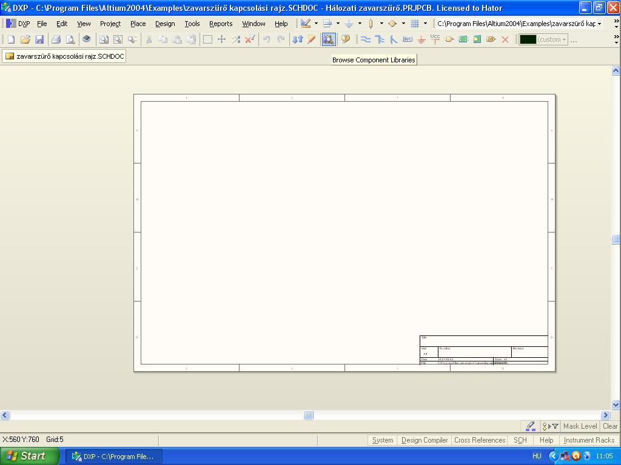The height and width of the screenshot is (465, 621).
Task: Click the dark green color swatch
Action: (x=528, y=39)
